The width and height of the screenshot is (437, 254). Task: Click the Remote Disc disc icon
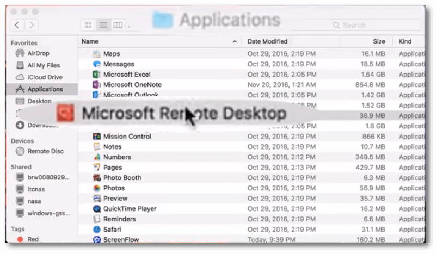(20, 151)
